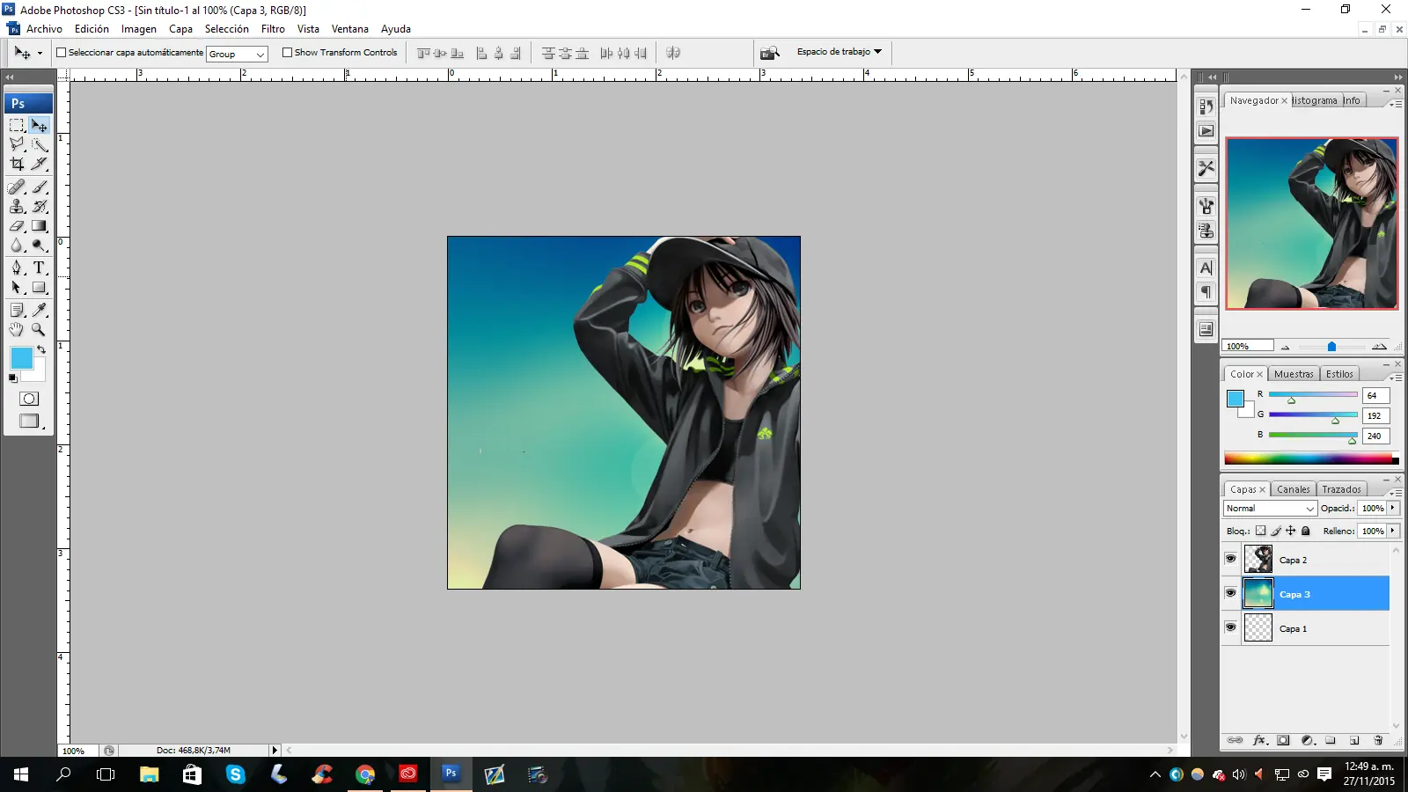Click the R value input field
Viewport: 1408px width, 792px height.
1375,395
